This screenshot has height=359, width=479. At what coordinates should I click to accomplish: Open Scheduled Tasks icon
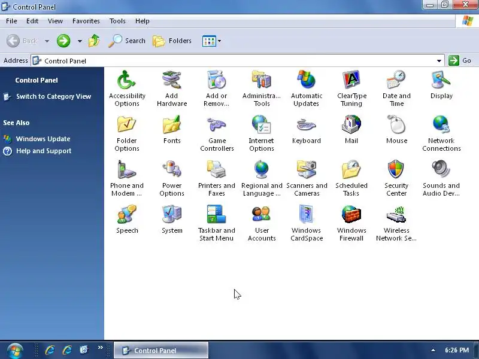click(351, 169)
